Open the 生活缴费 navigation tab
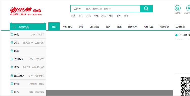The width and height of the screenshot is (190, 96). 180,27
